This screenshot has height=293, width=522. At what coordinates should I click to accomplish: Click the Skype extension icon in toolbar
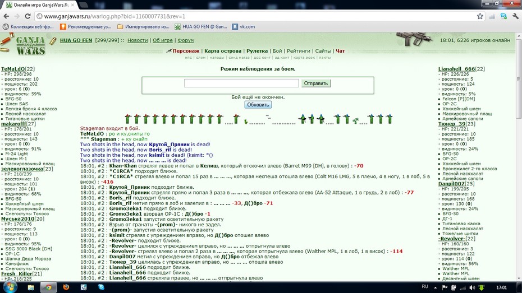pyautogui.click(x=503, y=16)
